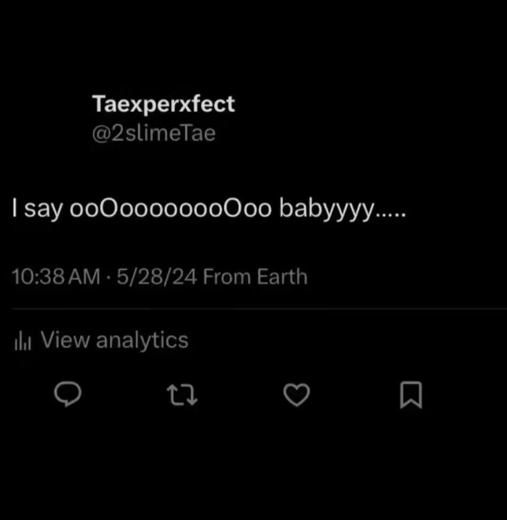Click the From Earth location label
The image size is (507, 520).
pyautogui.click(x=255, y=277)
